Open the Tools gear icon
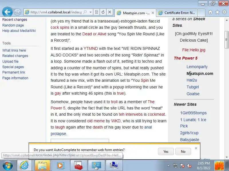 224,12
